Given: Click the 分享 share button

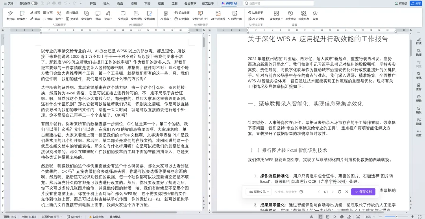Looking at the screenshot, I should [416, 3].
